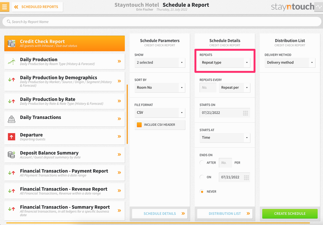
Task: Select the Ends On 'On' radio button
Action: tap(202, 177)
